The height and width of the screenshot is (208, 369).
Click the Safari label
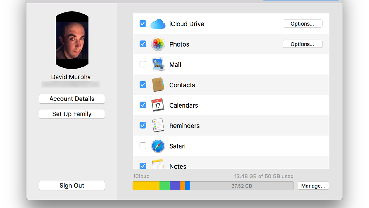click(x=177, y=146)
